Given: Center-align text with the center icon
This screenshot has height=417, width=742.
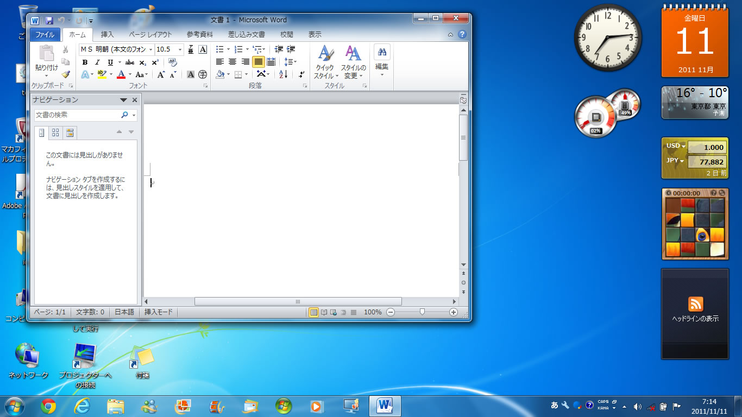Looking at the screenshot, I should (x=232, y=62).
